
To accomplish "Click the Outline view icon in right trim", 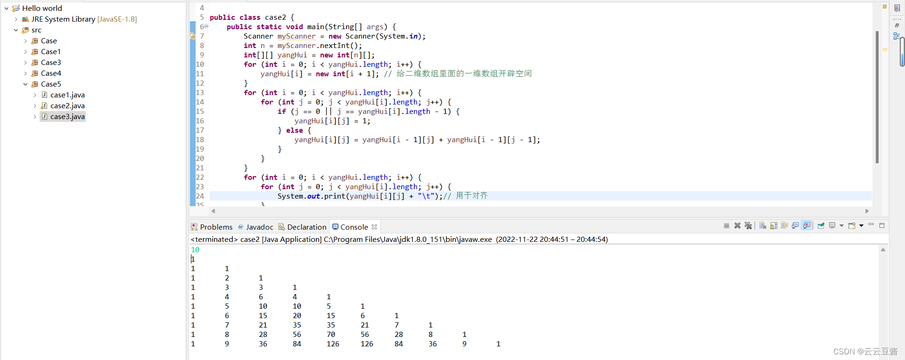I will tap(897, 36).
